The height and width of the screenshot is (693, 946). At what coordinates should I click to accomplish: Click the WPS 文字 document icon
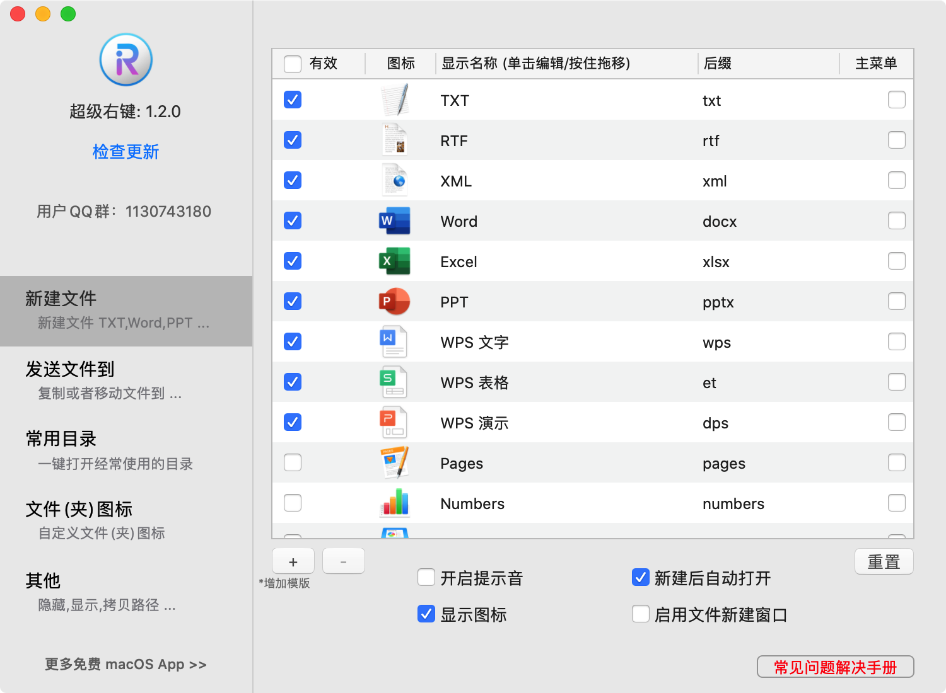point(394,341)
